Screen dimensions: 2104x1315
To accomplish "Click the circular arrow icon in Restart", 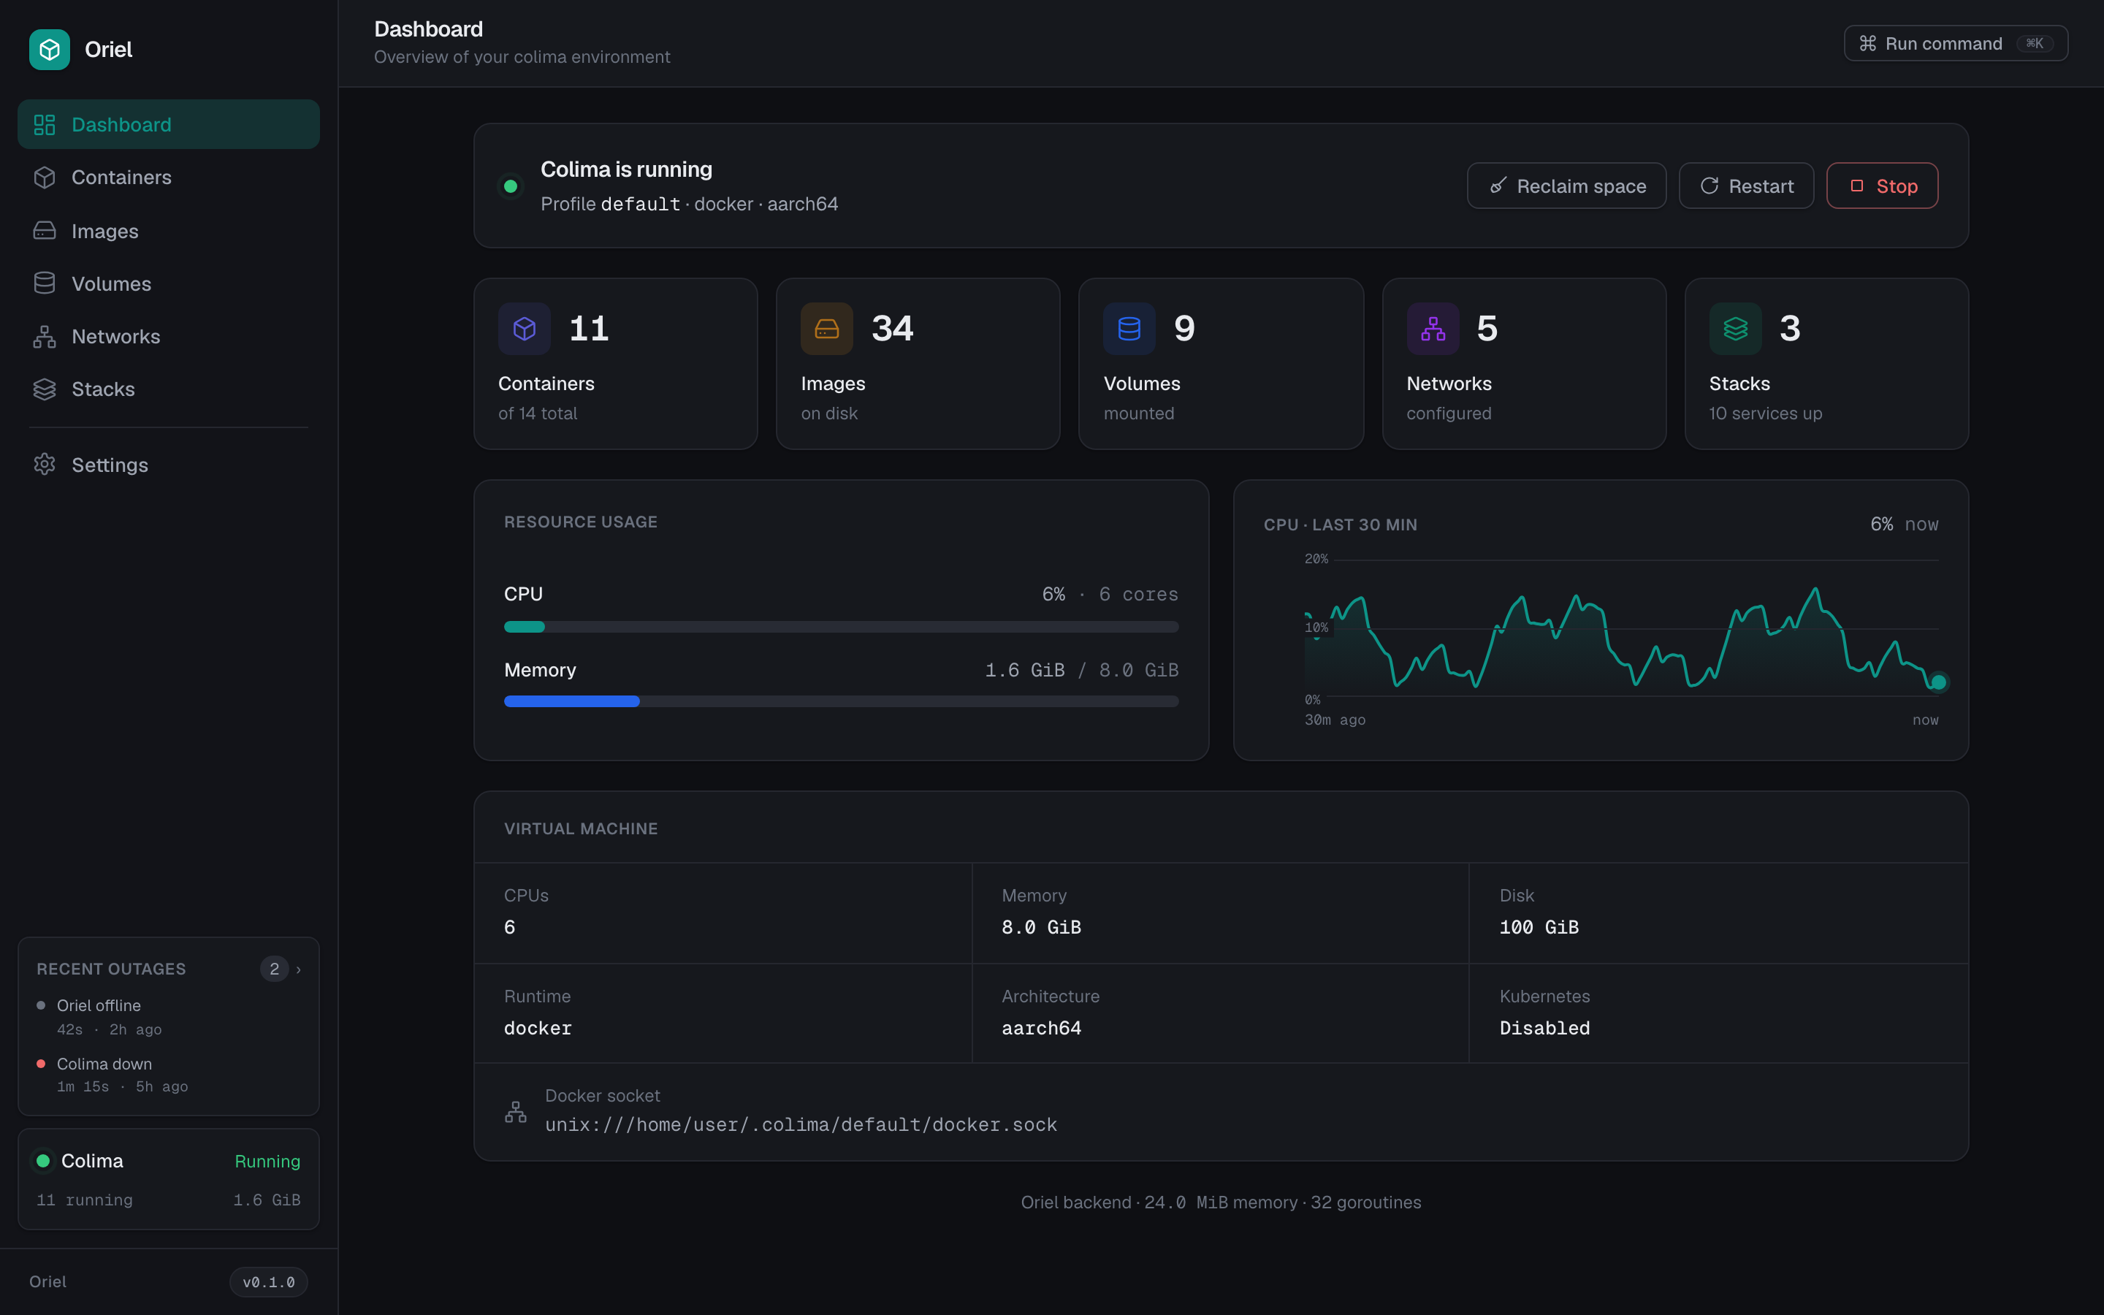I will click(x=1709, y=186).
